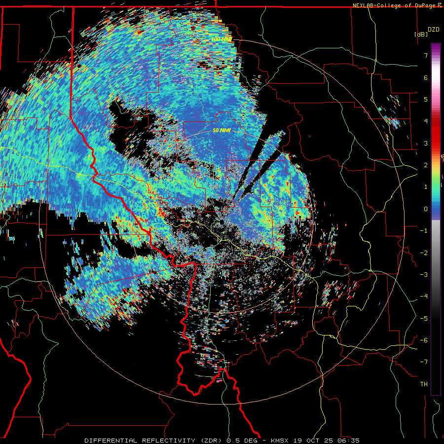Click the 50 NMI range ring label
444x444 pixels.
(x=222, y=131)
